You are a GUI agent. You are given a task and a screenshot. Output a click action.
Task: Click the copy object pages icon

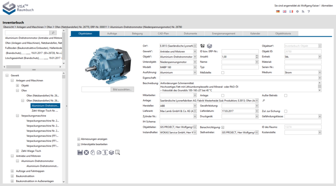tap(92, 152)
